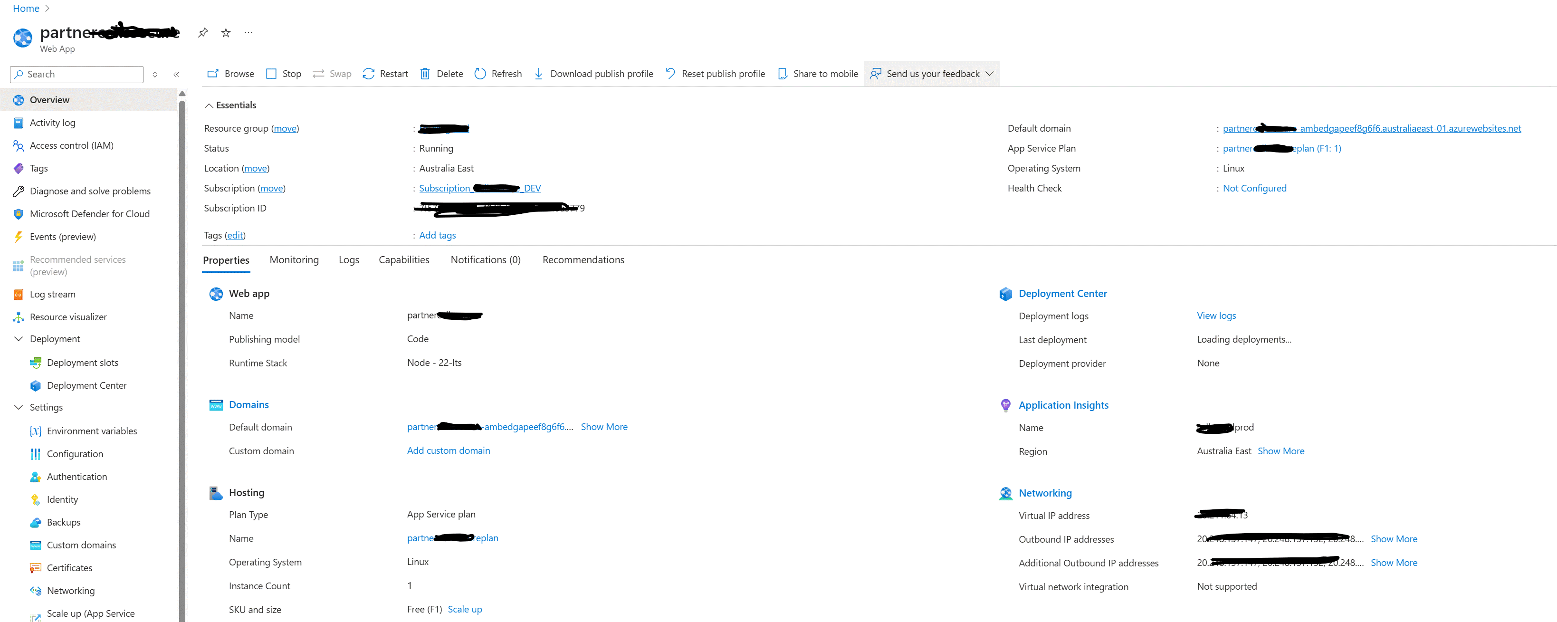The image size is (1557, 622).
Task: Click Show More next to Australia East region
Action: (x=1281, y=451)
